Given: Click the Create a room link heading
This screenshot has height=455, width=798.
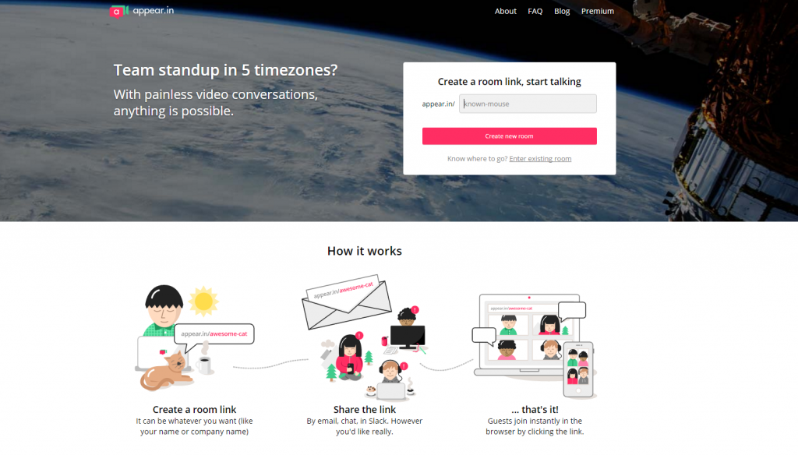Looking at the screenshot, I should tap(194, 410).
